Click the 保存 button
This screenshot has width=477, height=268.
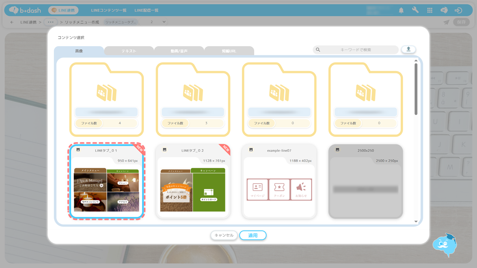pos(461,22)
